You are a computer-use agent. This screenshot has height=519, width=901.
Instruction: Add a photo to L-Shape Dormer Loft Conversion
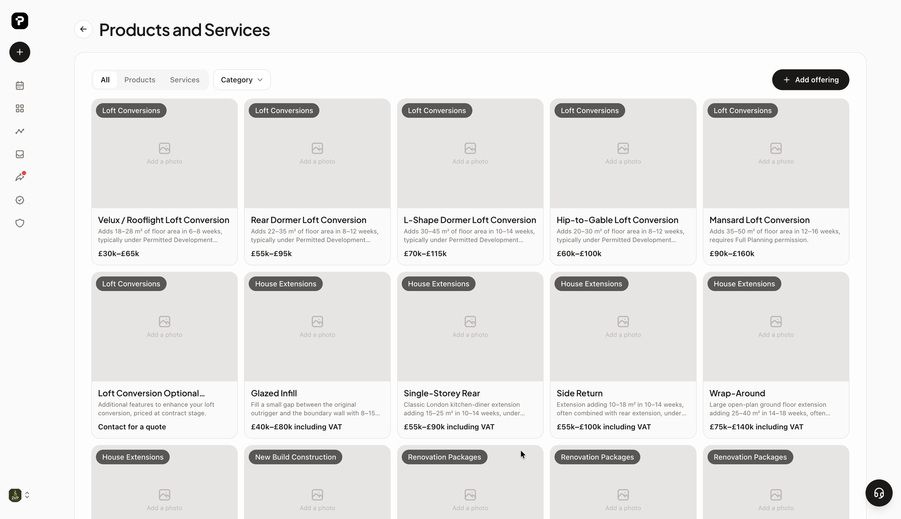470,154
